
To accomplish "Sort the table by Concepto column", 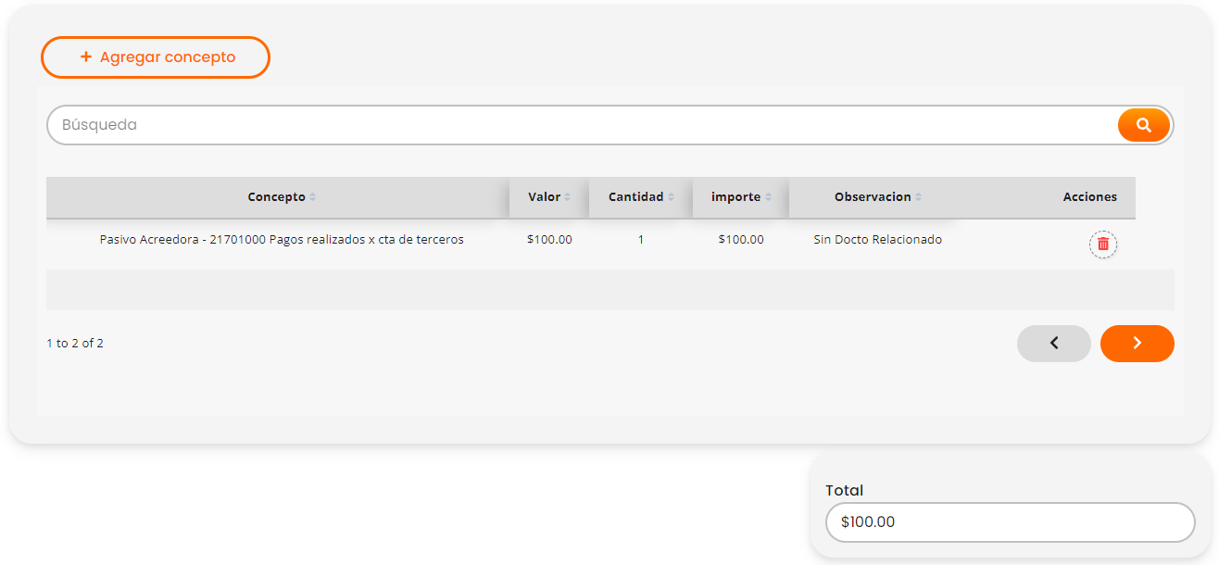I will click(x=277, y=197).
